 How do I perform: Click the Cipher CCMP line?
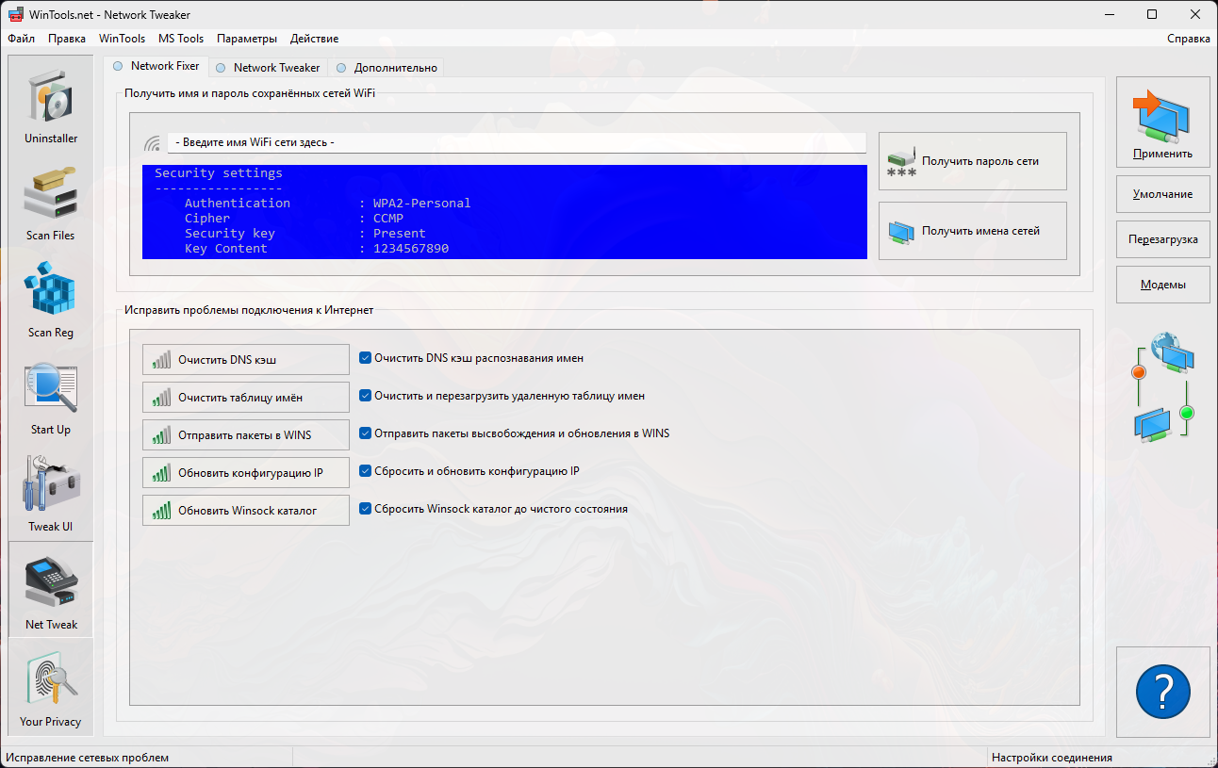click(294, 218)
